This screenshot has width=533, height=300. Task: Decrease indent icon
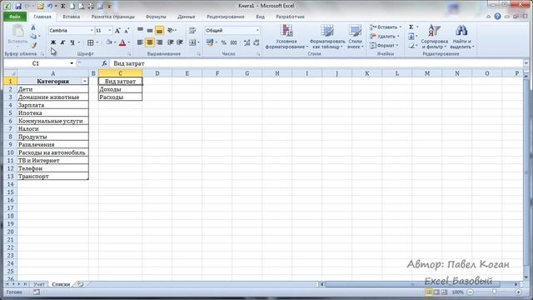pyautogui.click(x=170, y=42)
